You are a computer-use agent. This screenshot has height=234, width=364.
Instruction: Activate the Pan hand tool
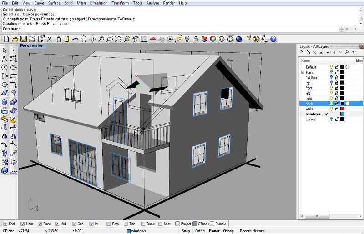click(84, 39)
